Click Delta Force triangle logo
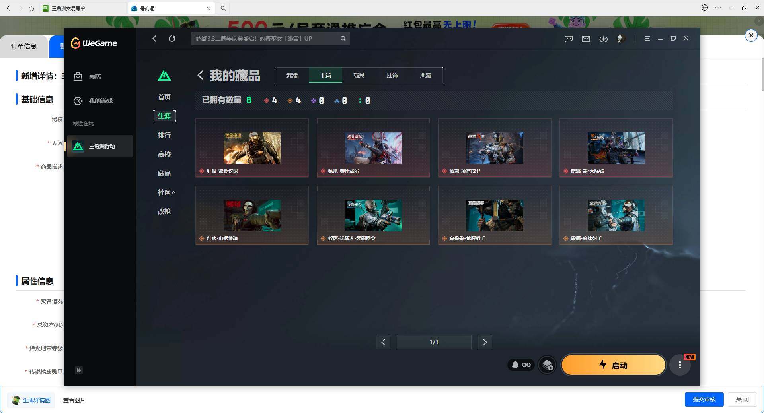The height and width of the screenshot is (413, 764). click(x=164, y=75)
